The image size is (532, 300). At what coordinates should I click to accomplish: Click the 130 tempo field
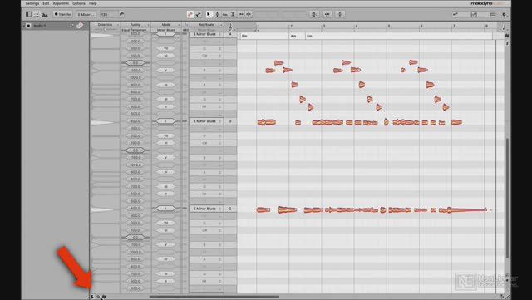(x=107, y=15)
